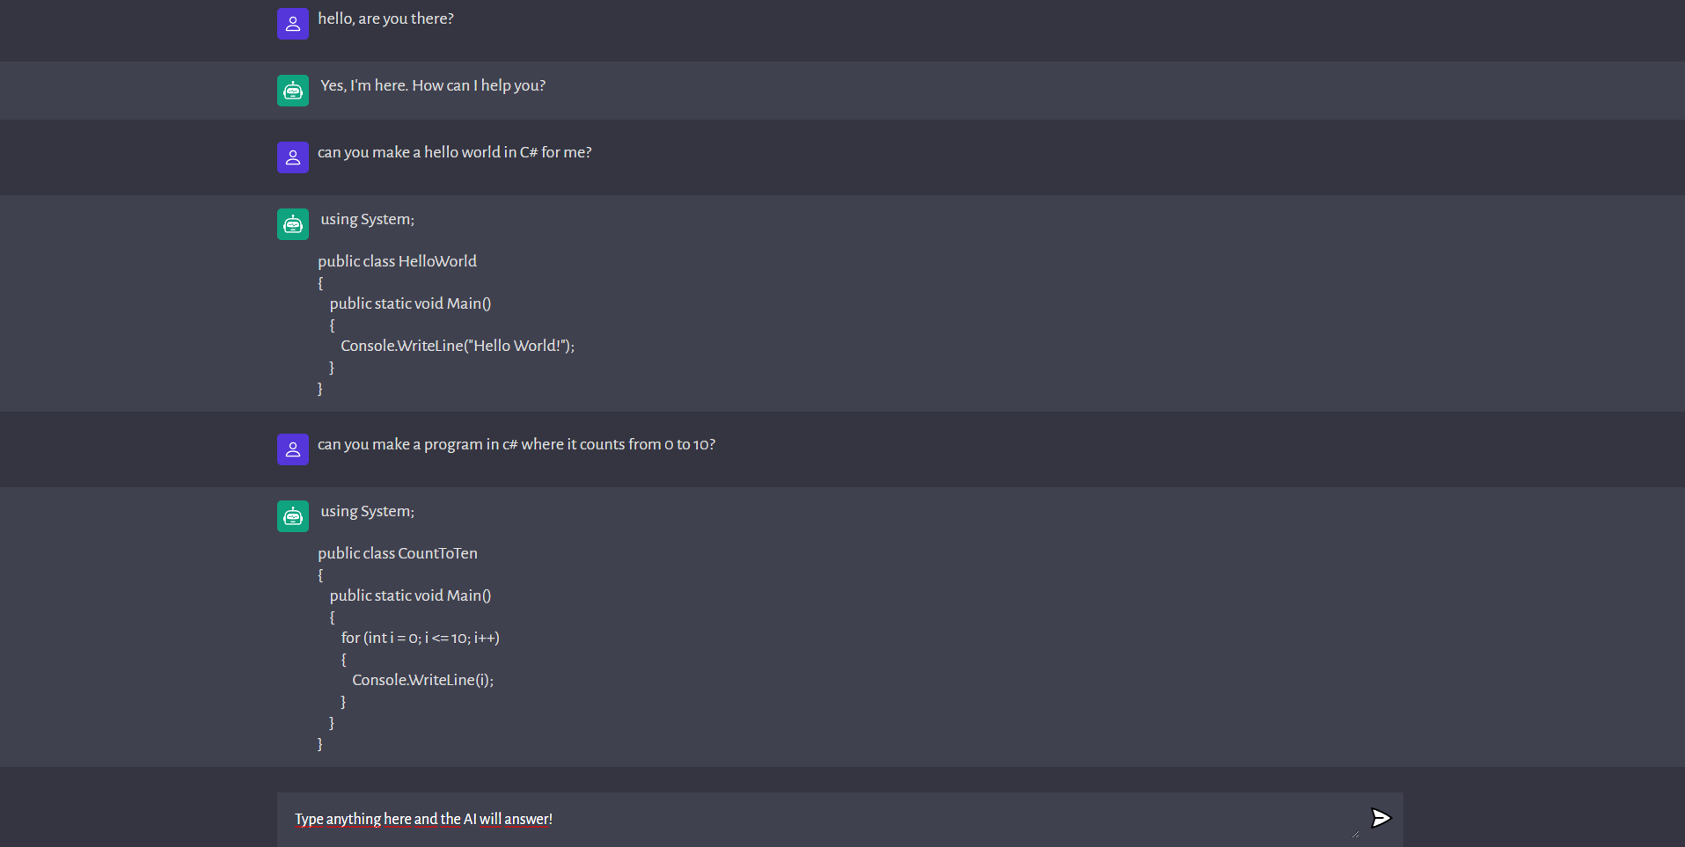Click the for loop line in CountToTen
This screenshot has width=1685, height=847.
click(420, 638)
